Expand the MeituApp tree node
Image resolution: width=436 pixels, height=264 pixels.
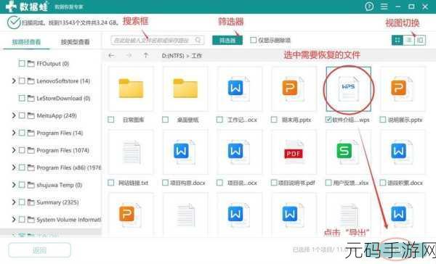pyautogui.click(x=14, y=115)
